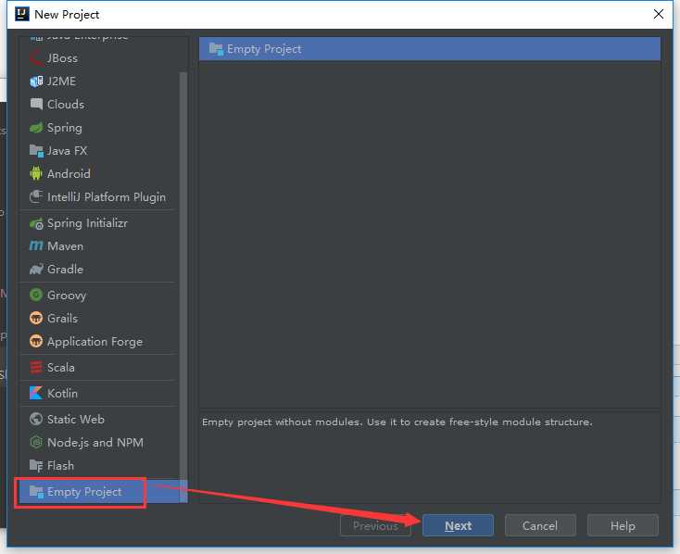Click Empty Project template row text

tap(264, 49)
